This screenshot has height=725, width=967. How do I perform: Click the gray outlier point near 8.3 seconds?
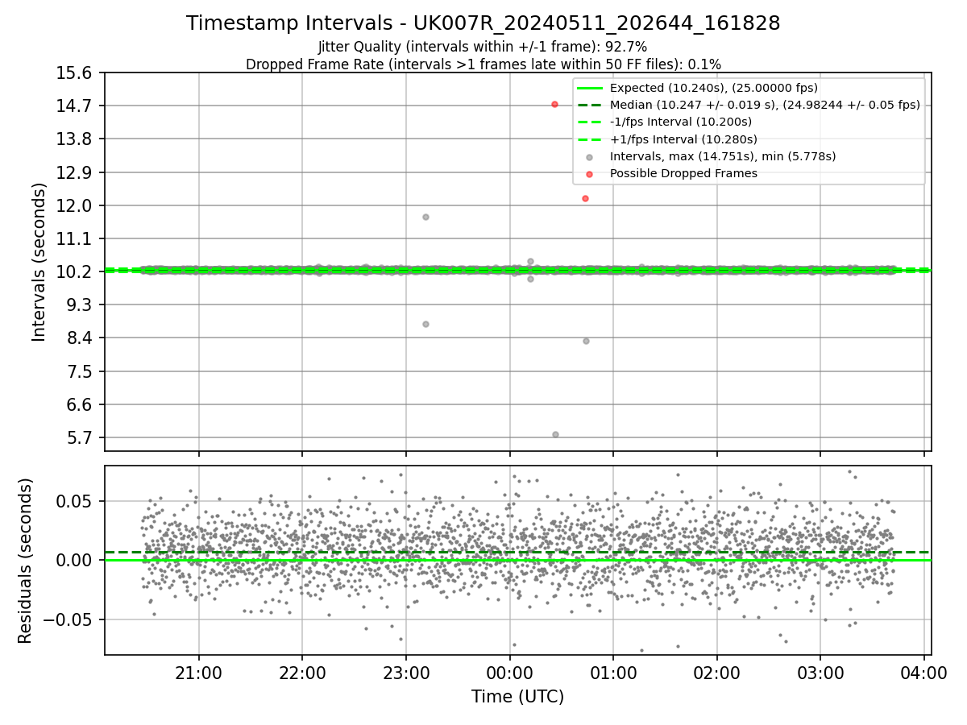click(586, 341)
